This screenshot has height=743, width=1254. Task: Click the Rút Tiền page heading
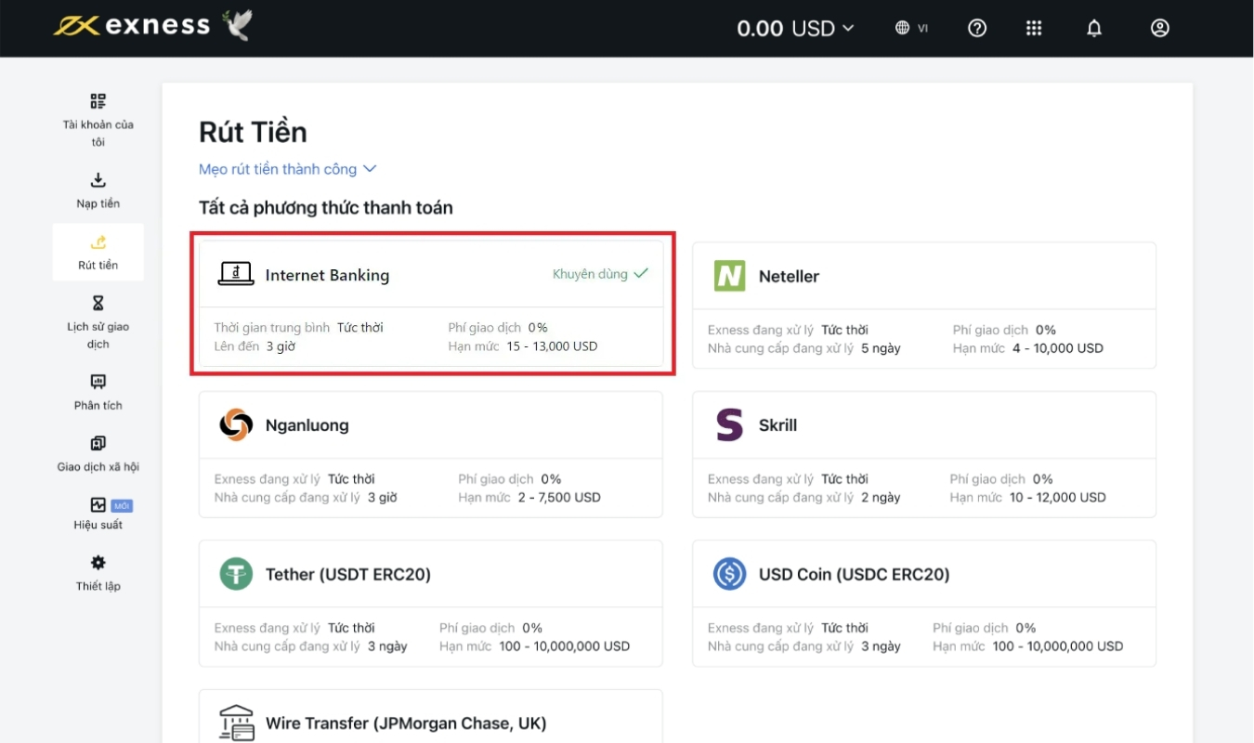point(253,132)
